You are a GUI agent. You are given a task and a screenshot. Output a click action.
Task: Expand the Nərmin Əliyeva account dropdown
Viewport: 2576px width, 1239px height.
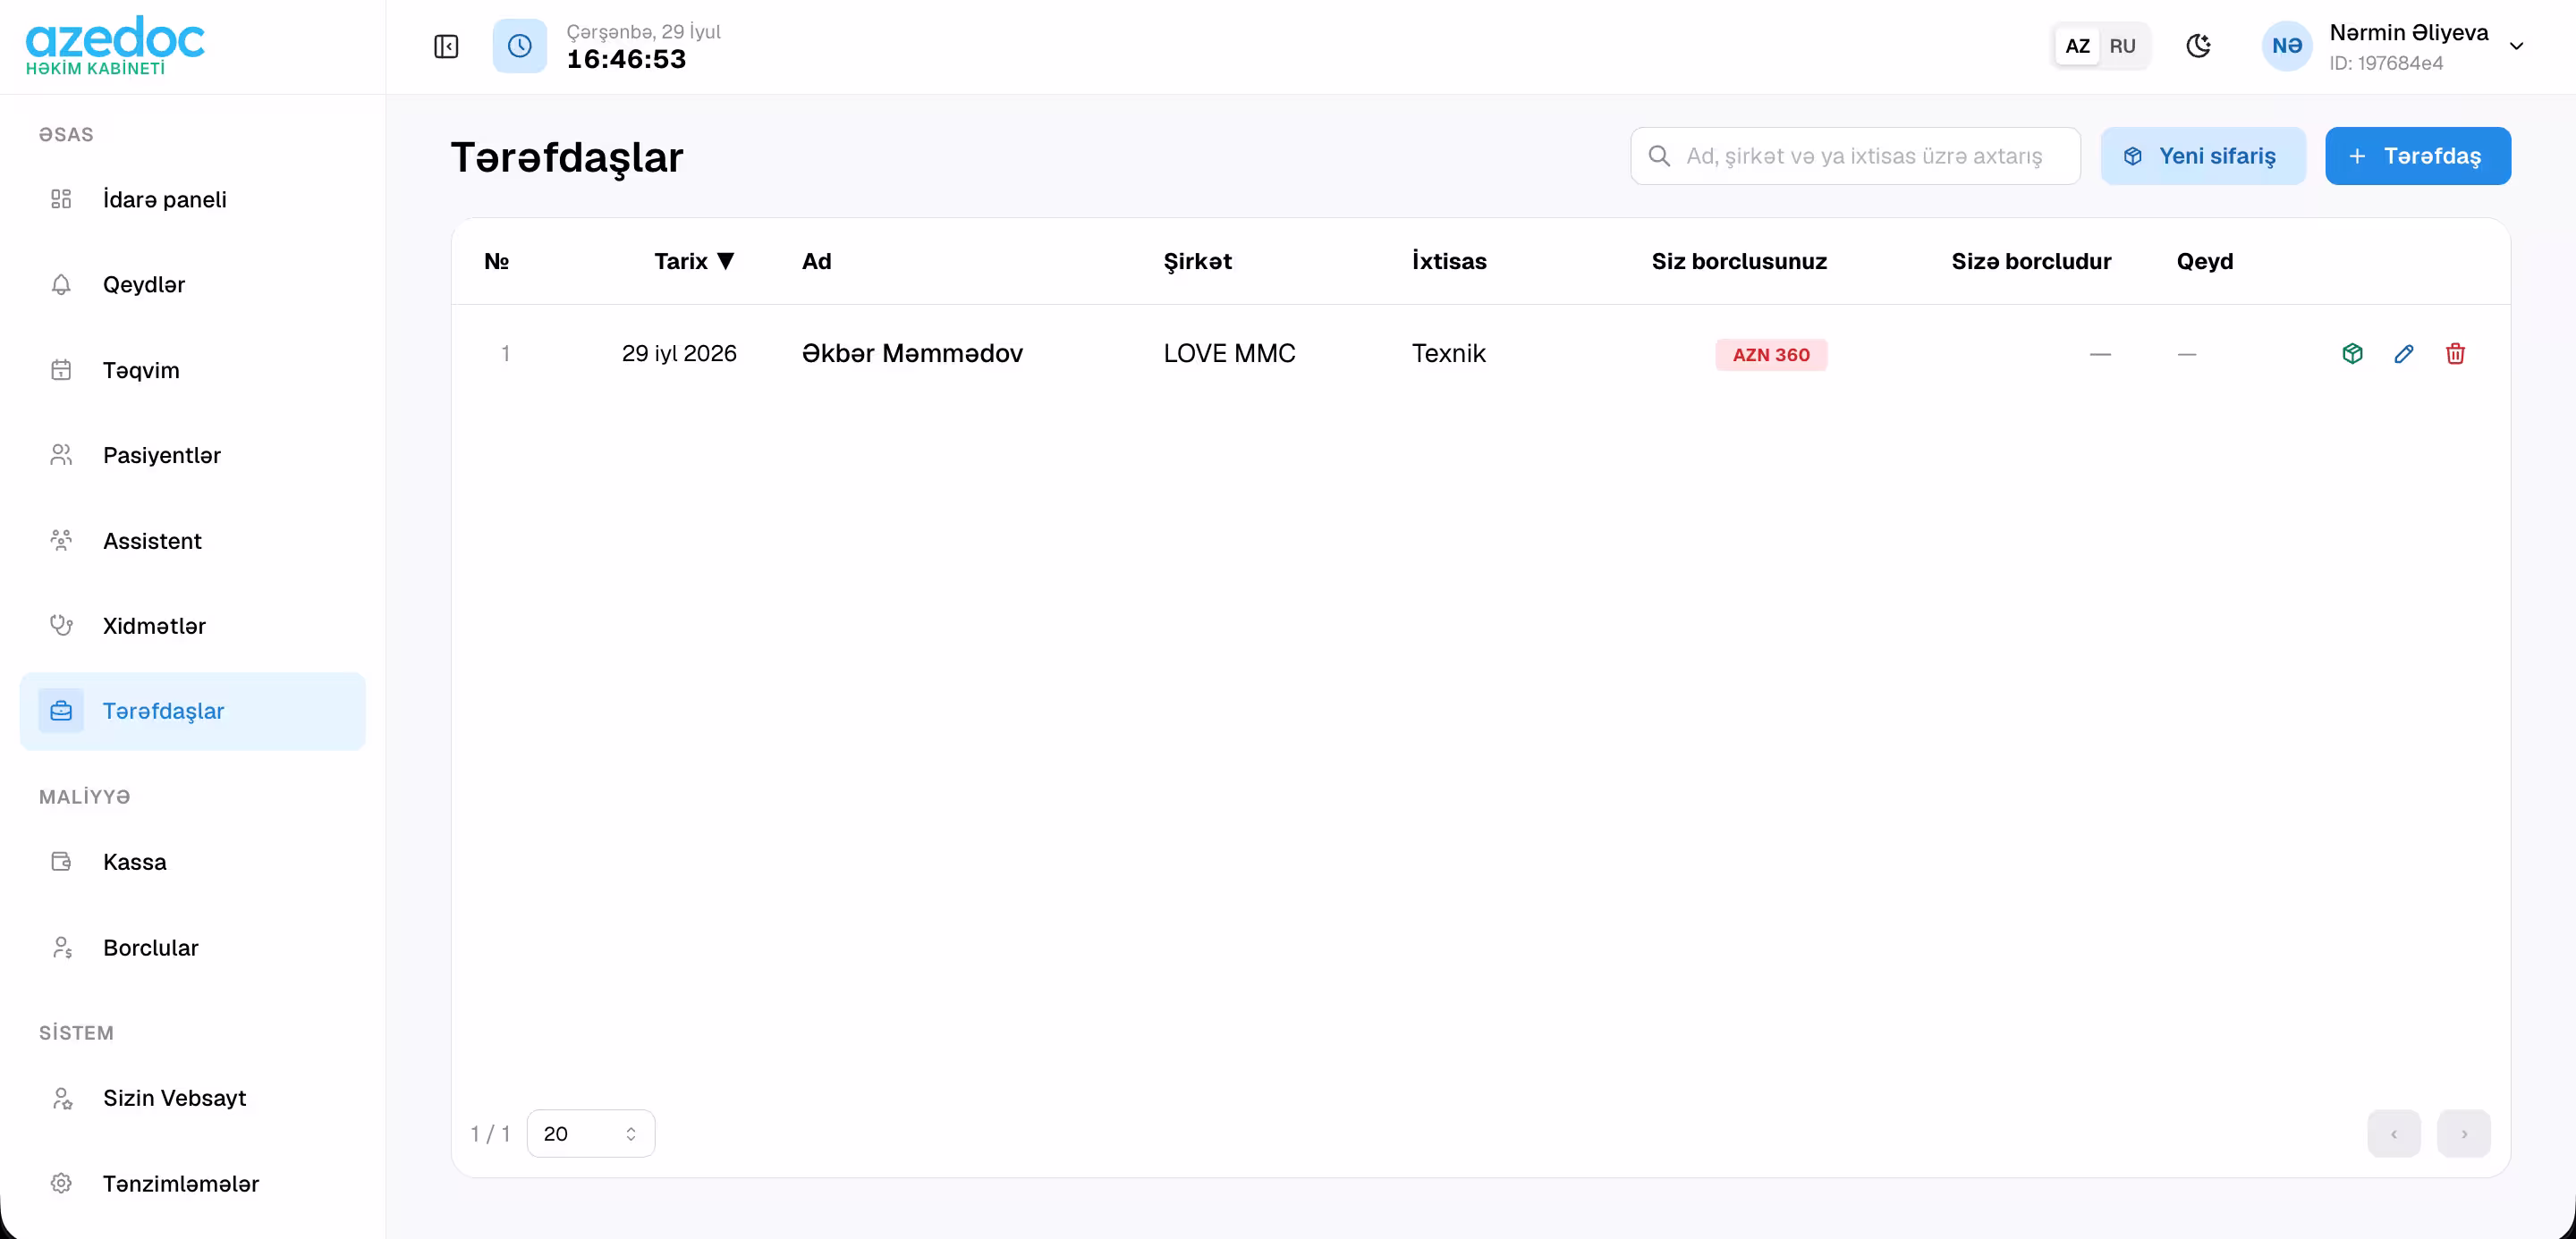(2517, 46)
